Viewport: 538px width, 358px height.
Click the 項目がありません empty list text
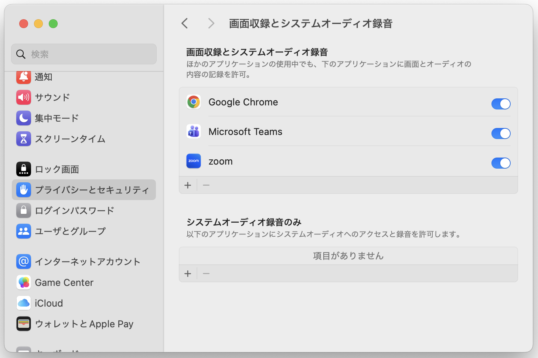coord(348,256)
